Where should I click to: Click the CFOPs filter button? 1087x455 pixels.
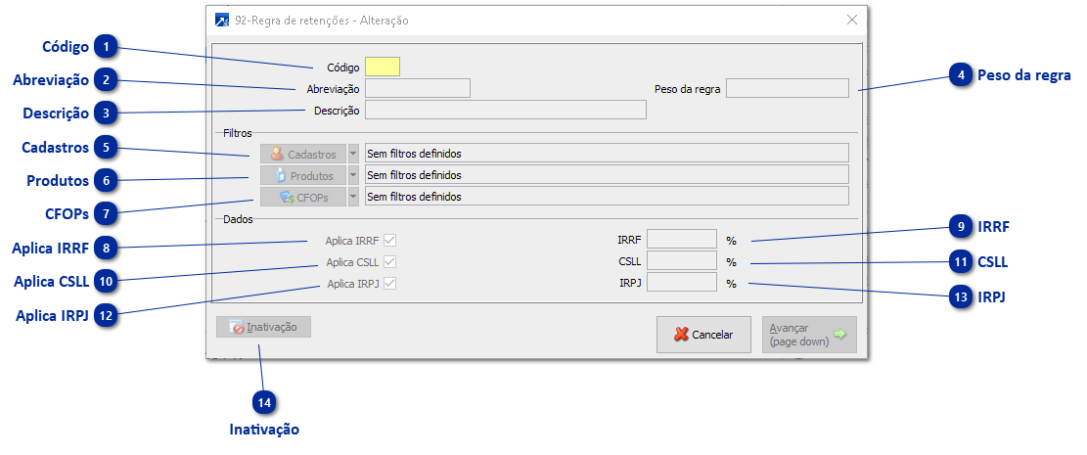[303, 197]
